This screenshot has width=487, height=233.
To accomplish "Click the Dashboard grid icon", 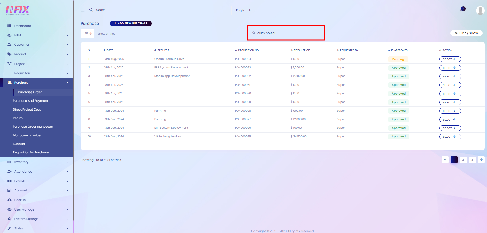I will tap(9, 26).
